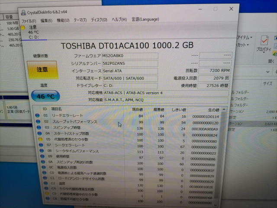Click the Serial ATA interface field
The width and height of the screenshot is (277, 208).
click(130, 71)
